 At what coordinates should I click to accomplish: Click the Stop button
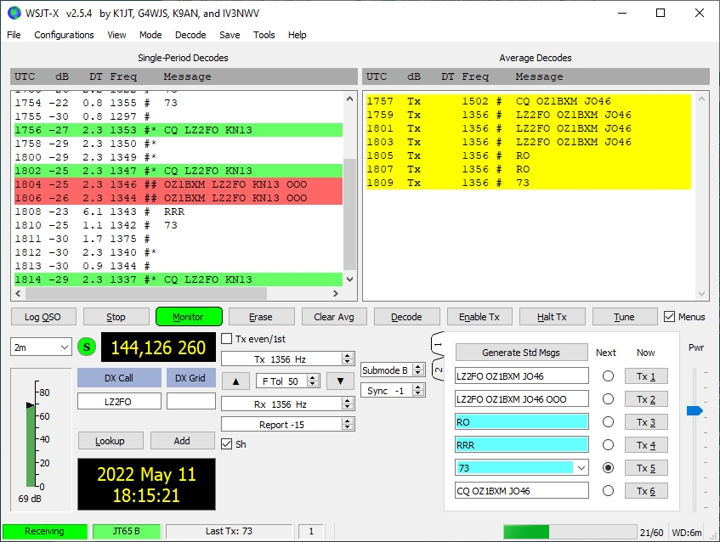pyautogui.click(x=116, y=317)
